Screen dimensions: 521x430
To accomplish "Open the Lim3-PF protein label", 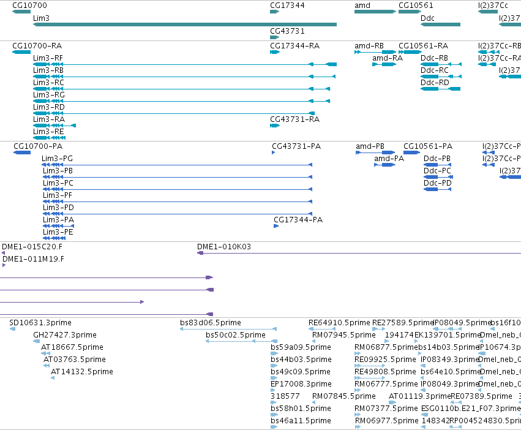I will click(x=58, y=195).
